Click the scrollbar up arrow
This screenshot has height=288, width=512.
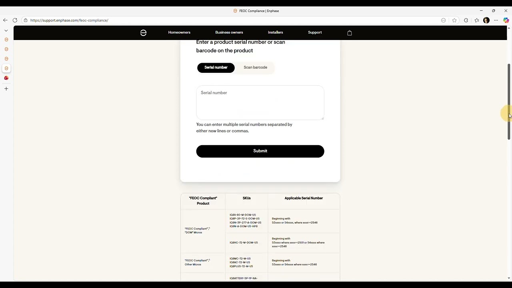point(509,28)
